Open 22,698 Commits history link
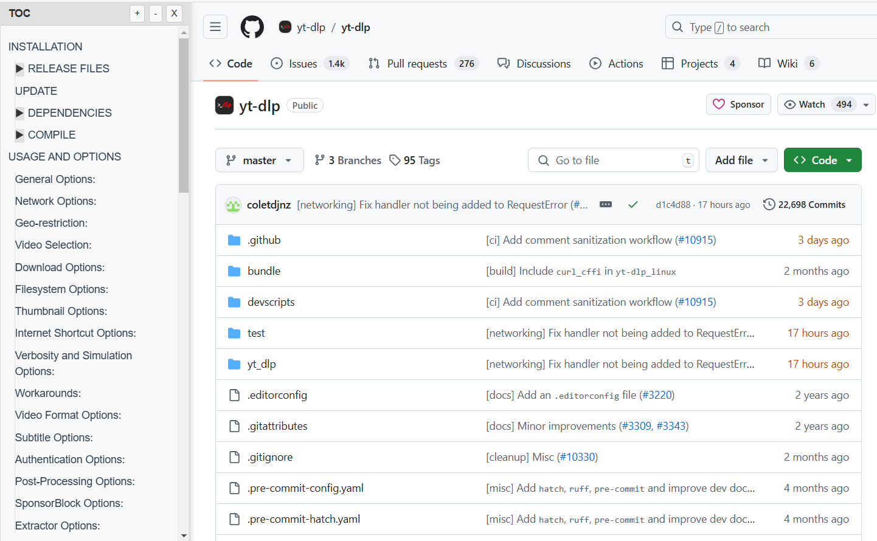 [804, 205]
